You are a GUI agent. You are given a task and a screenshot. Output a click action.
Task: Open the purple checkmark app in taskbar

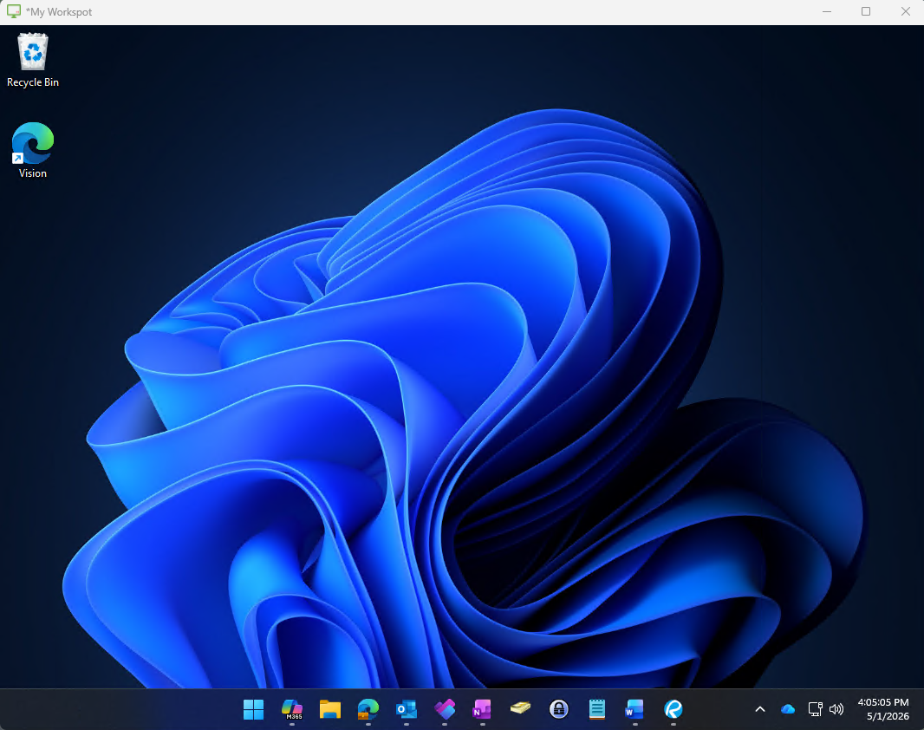pos(445,709)
